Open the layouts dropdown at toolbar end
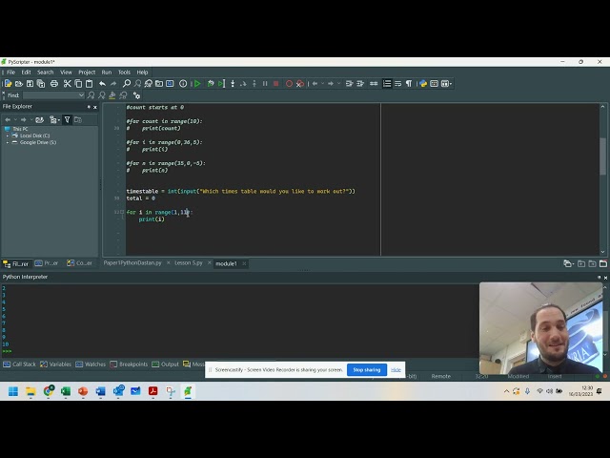Screen dimensions: 610x458 coord(446,83)
